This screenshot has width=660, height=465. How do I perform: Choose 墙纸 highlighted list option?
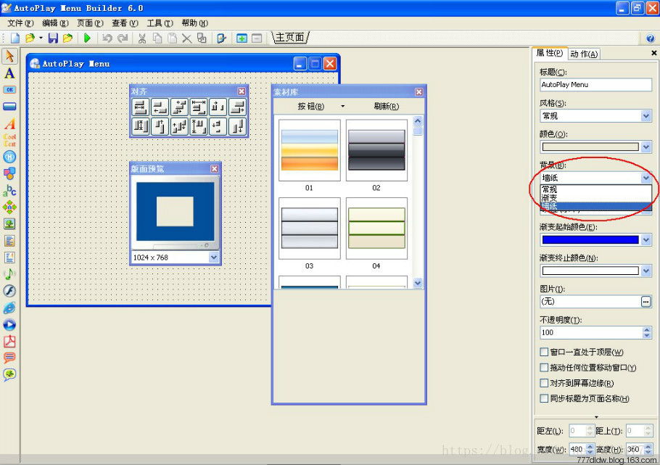click(x=595, y=206)
